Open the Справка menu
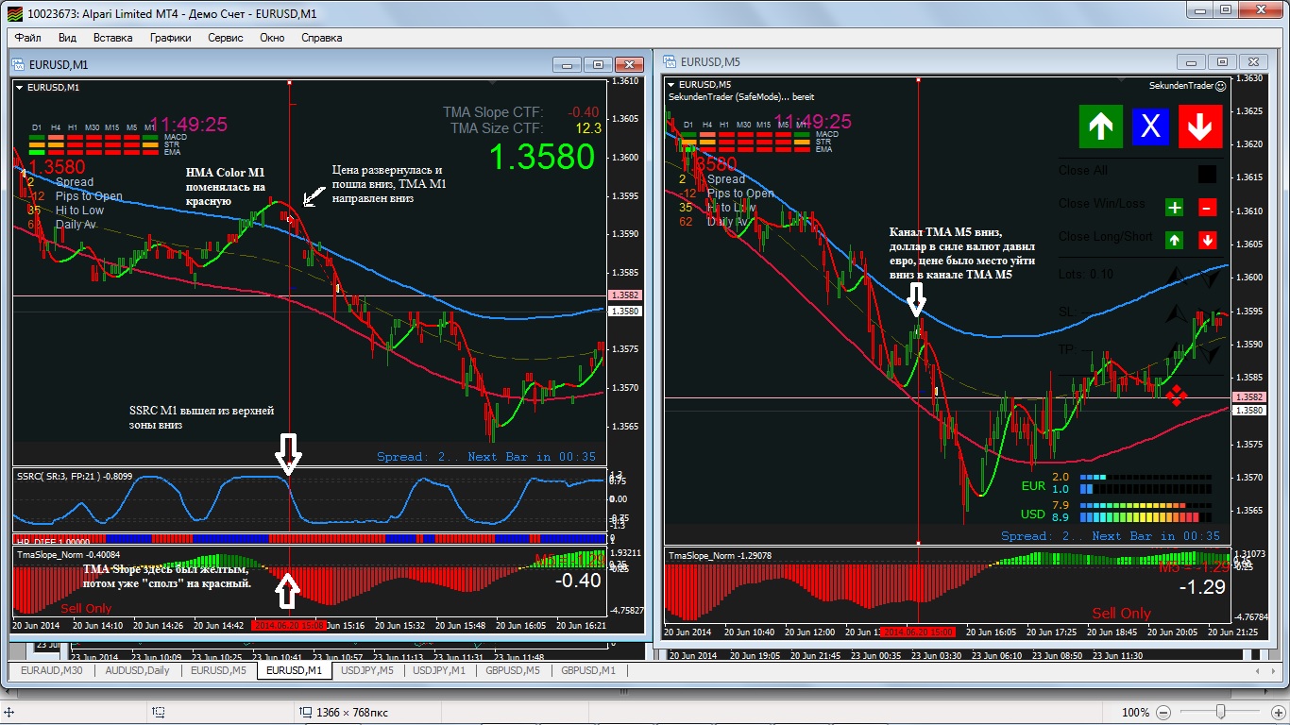This screenshot has height=725, width=1290. 321,38
